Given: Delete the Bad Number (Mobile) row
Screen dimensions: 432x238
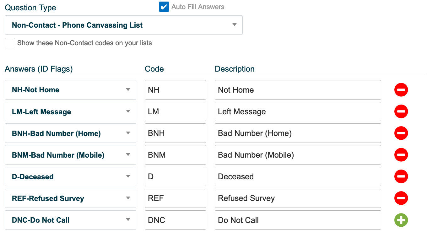Looking at the screenshot, I should [401, 155].
